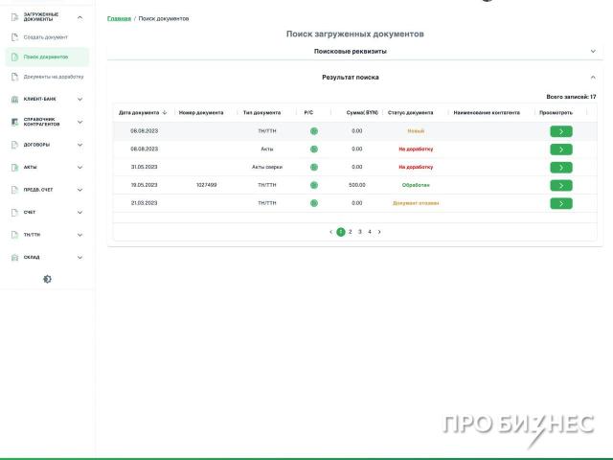View the document dated 31.05.2023
The width and height of the screenshot is (613, 460).
click(560, 167)
